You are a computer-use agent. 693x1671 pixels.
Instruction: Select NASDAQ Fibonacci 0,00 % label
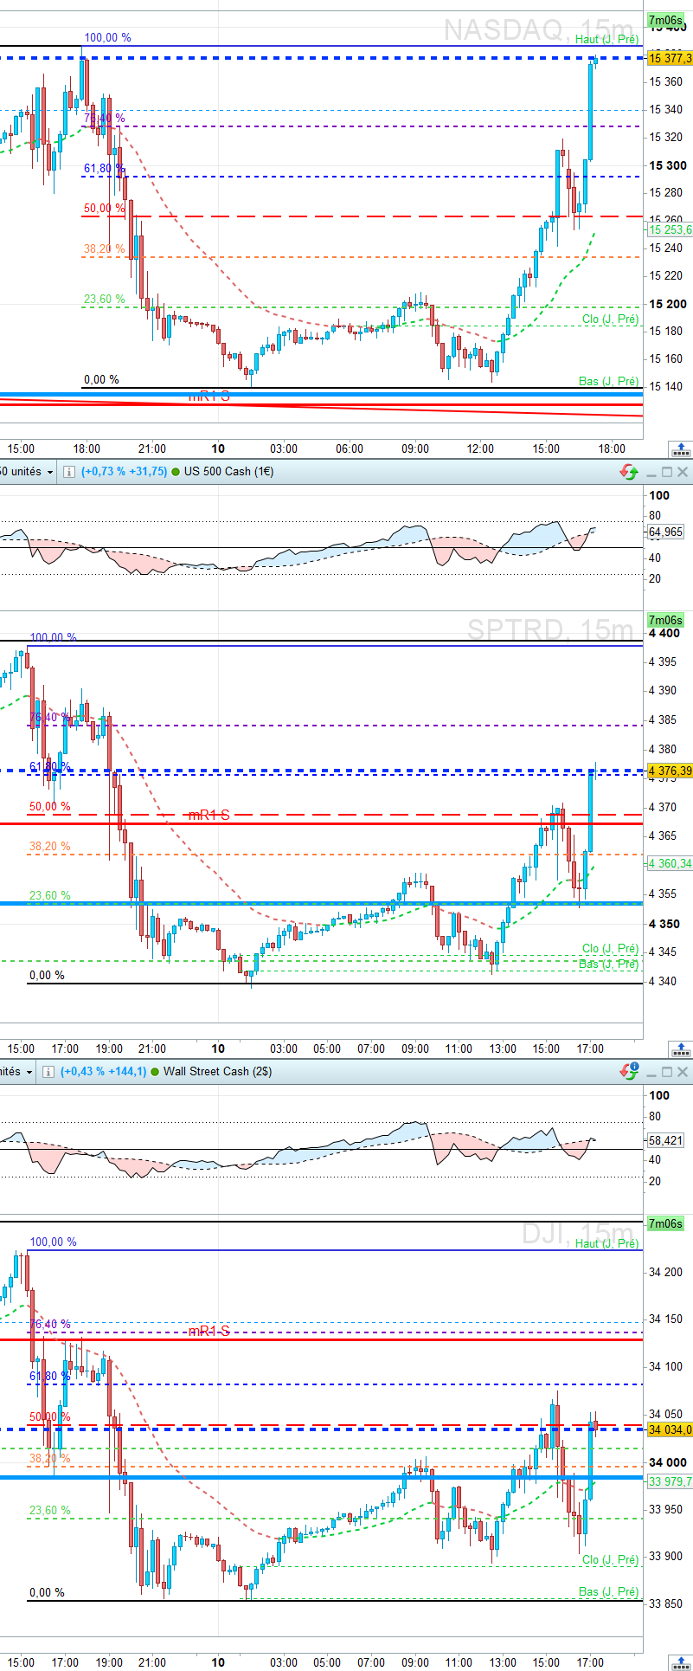tap(101, 379)
